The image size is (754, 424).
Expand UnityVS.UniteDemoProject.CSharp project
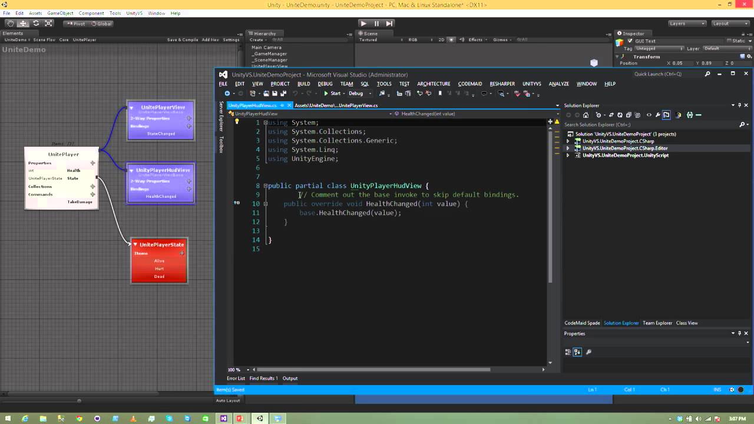[568, 141]
